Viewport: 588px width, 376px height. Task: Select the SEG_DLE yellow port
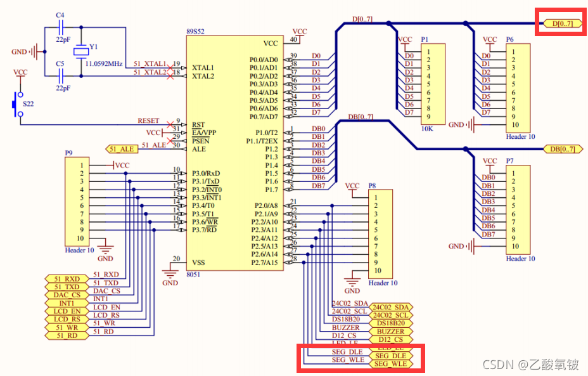coord(391,356)
